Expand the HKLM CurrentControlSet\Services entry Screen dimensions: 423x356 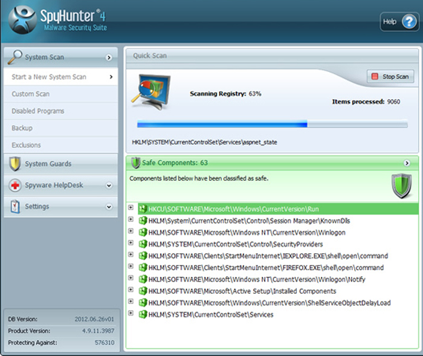(131, 313)
